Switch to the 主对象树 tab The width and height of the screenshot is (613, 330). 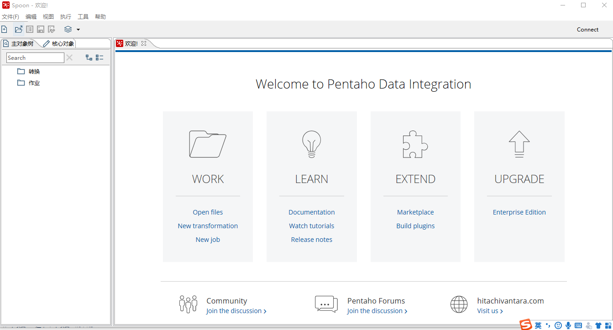(x=19, y=44)
